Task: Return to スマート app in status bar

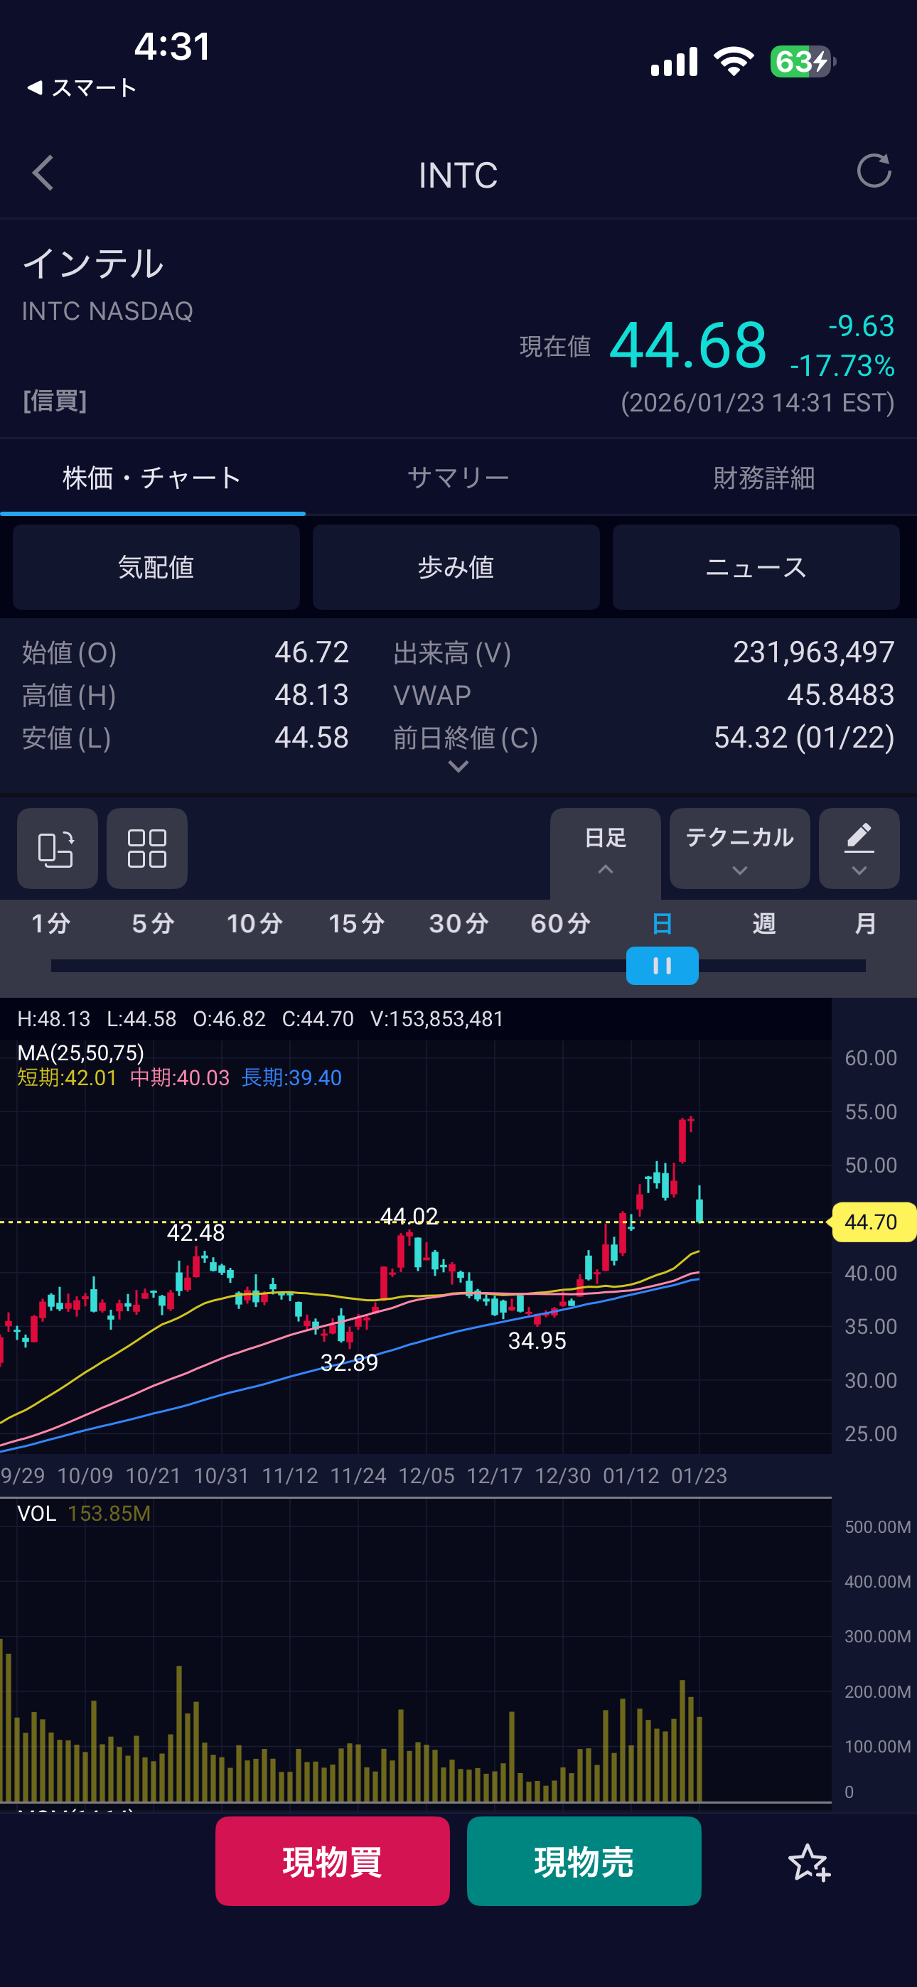Action: point(82,88)
